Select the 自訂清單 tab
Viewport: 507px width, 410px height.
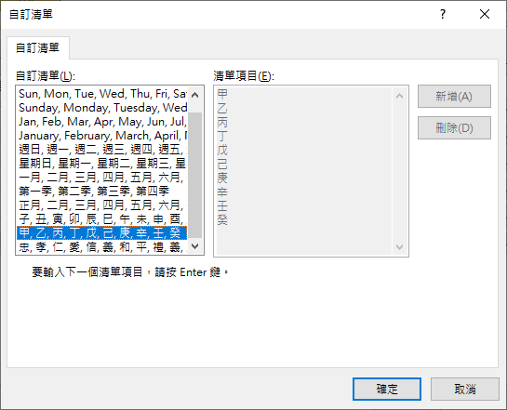38,47
